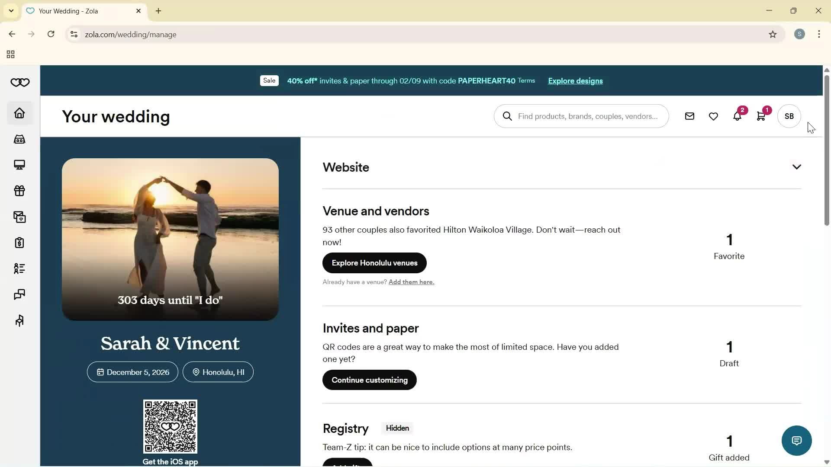Open the Registry gift icon in sidebar
This screenshot has width=831, height=467.
(x=19, y=191)
